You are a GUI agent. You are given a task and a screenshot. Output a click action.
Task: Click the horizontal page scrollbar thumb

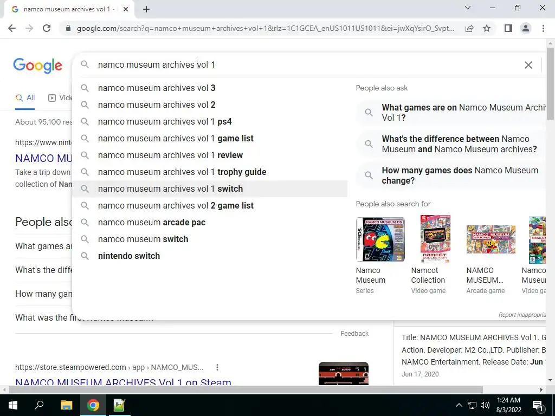coord(246,390)
